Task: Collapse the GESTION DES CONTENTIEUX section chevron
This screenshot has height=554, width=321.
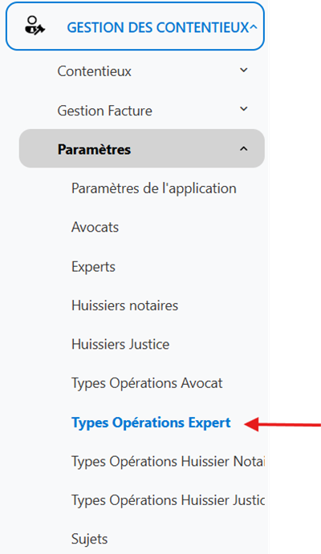Action: [x=253, y=27]
